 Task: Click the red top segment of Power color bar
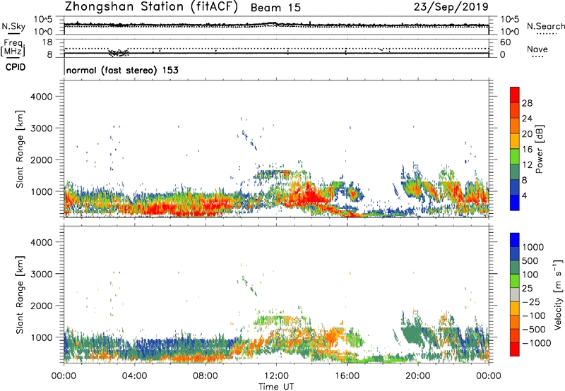[x=515, y=95]
